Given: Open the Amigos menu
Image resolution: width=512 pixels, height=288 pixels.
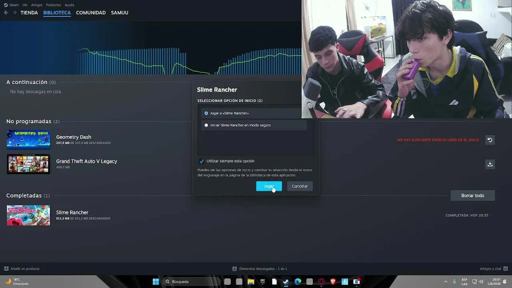Looking at the screenshot, I should click(x=37, y=5).
